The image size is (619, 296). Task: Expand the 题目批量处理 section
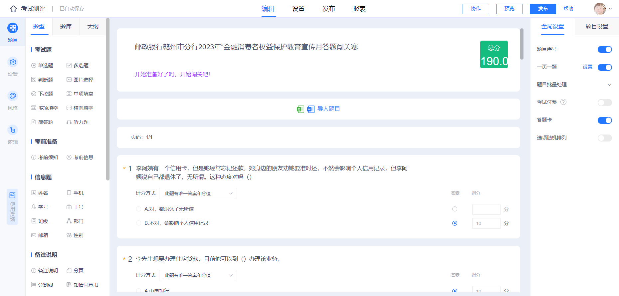click(574, 85)
